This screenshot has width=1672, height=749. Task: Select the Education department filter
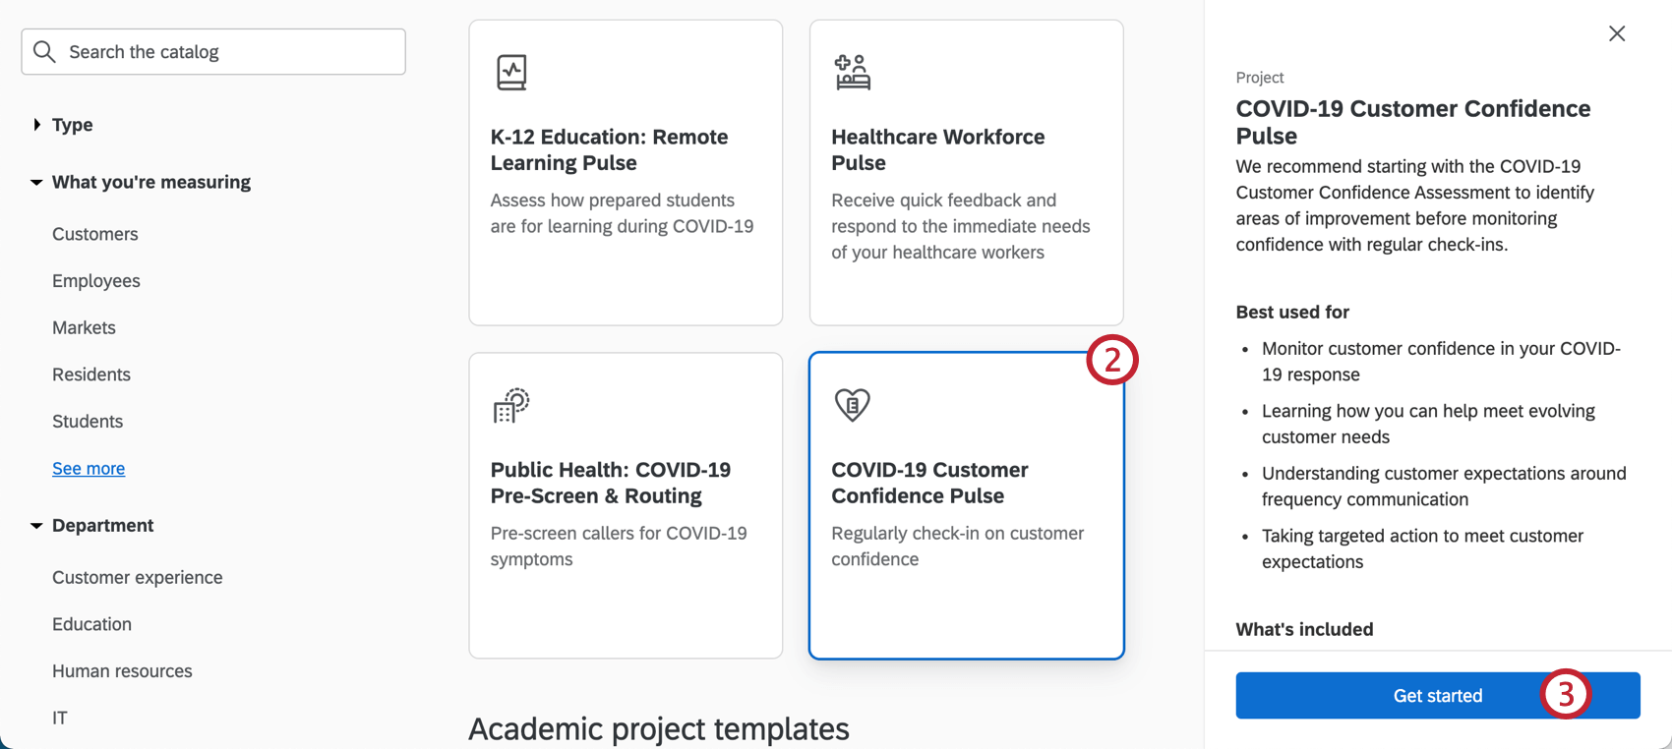click(x=91, y=624)
